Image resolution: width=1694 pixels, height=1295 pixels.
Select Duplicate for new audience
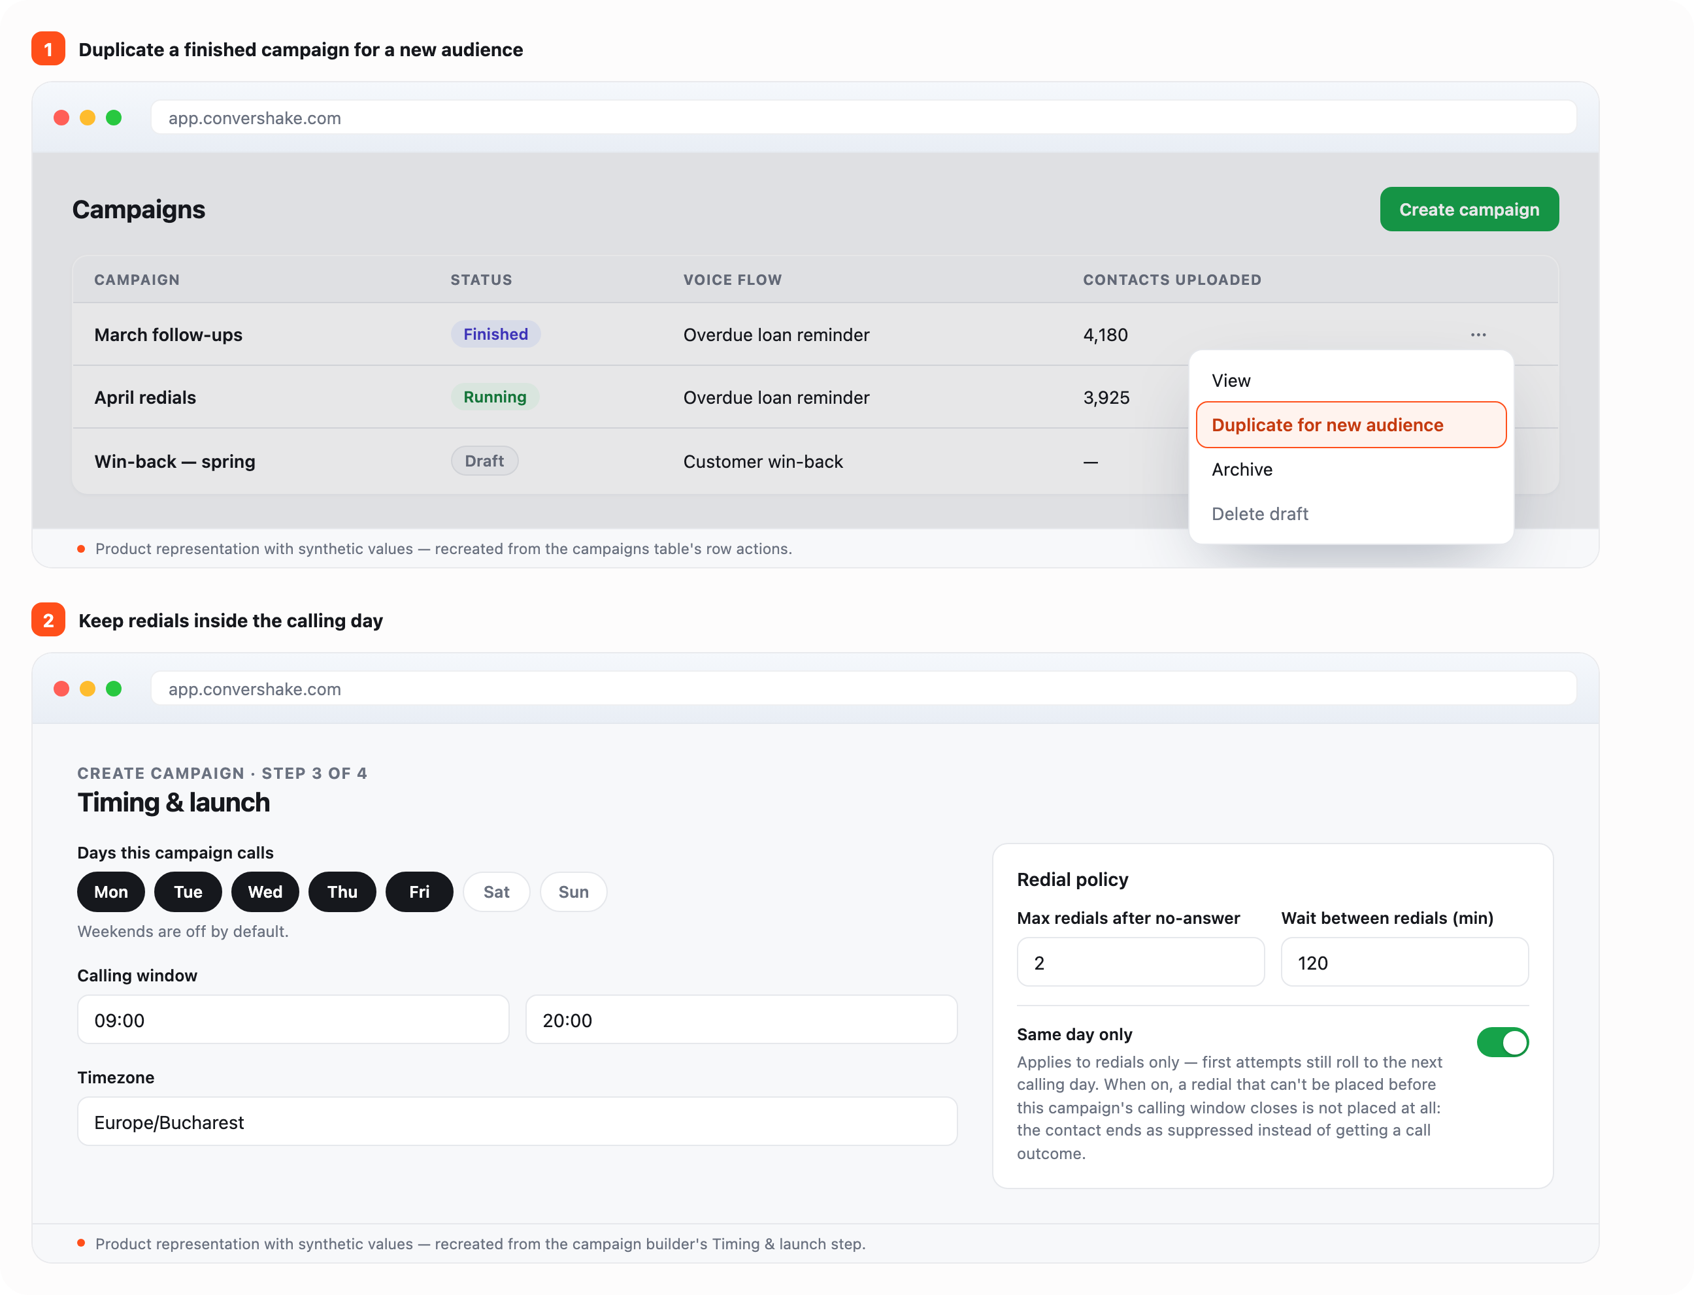(1351, 425)
